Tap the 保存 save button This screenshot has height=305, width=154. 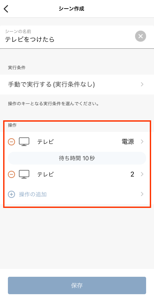(77, 285)
